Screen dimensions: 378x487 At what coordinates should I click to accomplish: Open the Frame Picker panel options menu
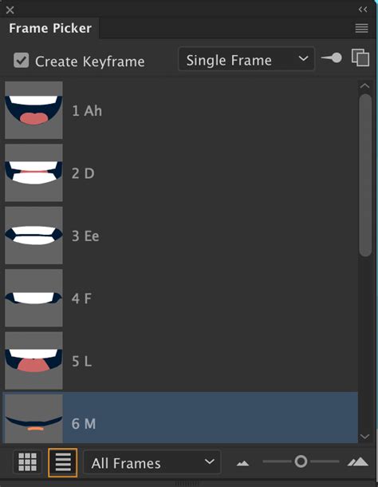click(x=361, y=28)
